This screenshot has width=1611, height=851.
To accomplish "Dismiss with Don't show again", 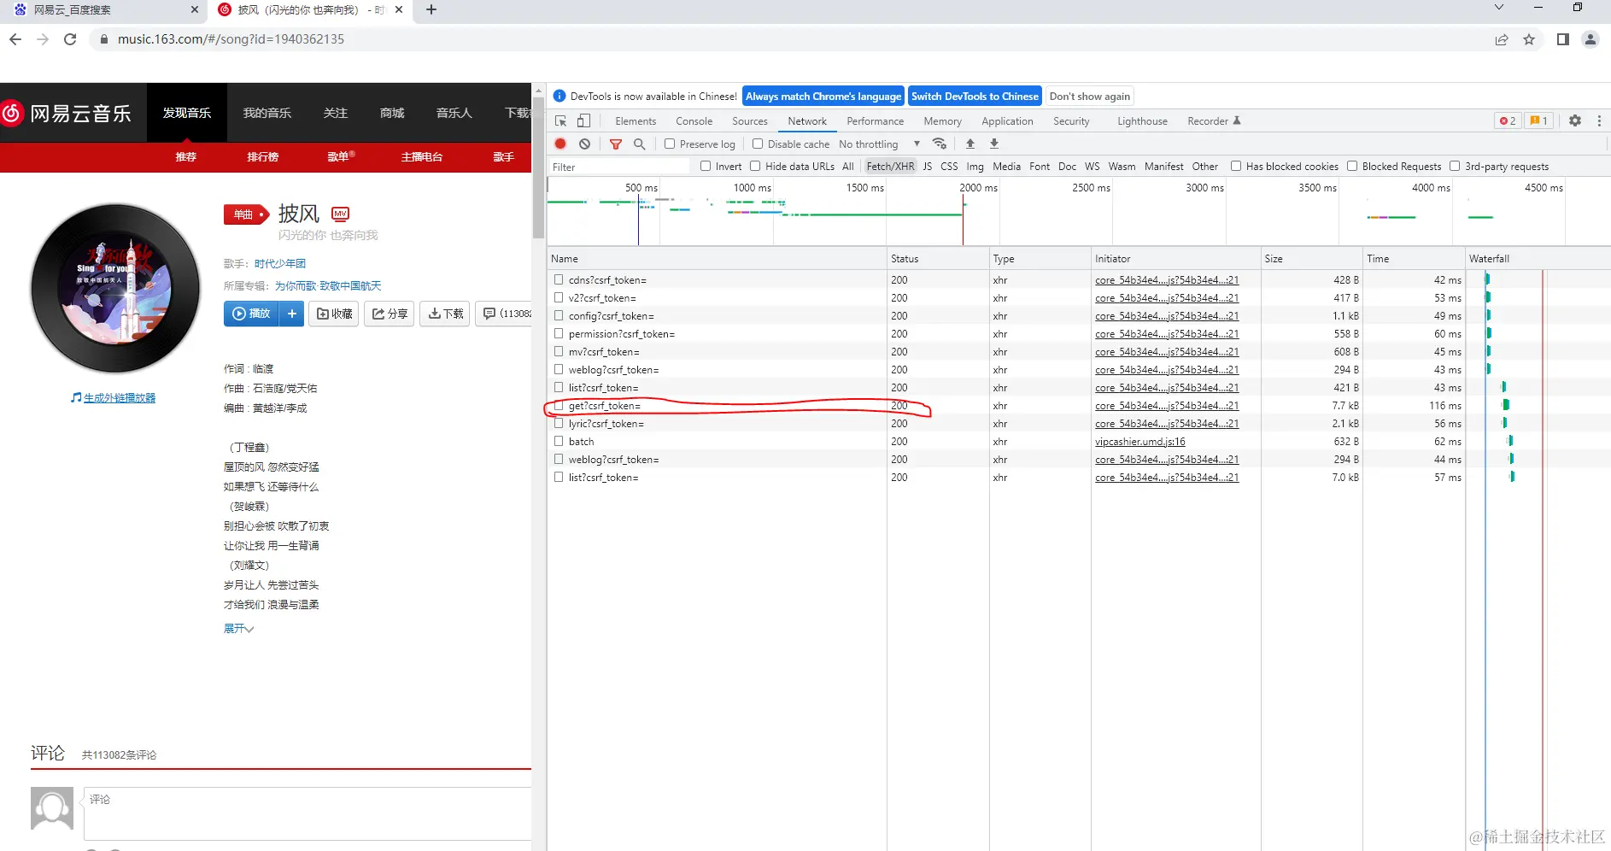I will coord(1089,97).
